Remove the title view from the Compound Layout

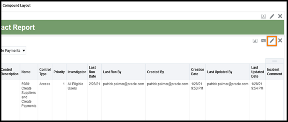[280, 16]
